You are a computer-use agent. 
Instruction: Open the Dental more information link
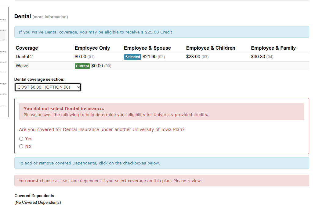tap(50, 17)
